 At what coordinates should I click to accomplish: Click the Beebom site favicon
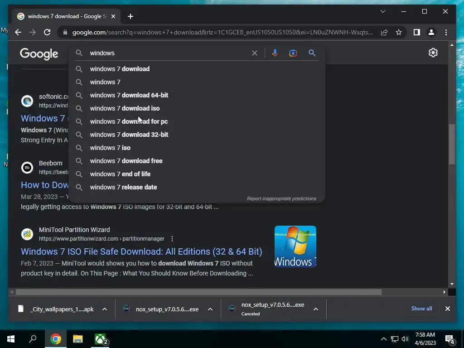(27, 168)
